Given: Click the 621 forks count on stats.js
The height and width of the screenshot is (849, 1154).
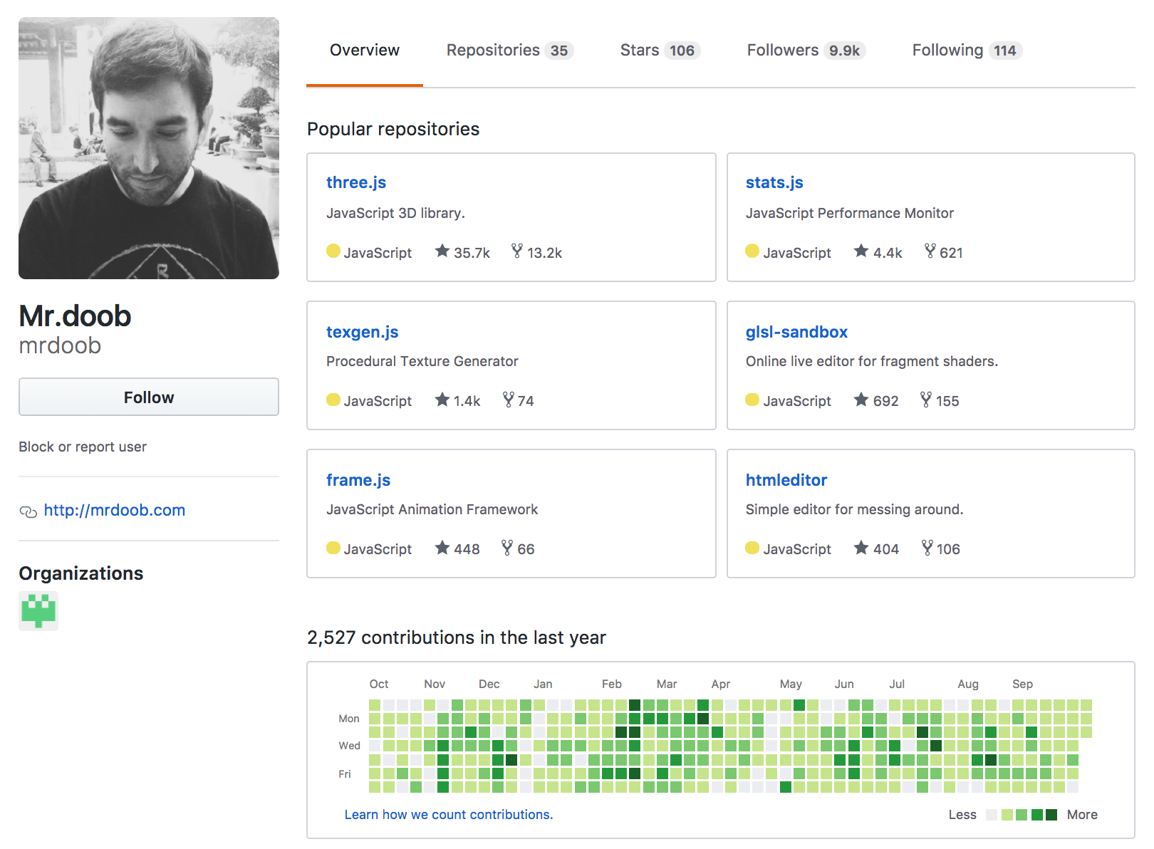Looking at the screenshot, I should coord(951,253).
